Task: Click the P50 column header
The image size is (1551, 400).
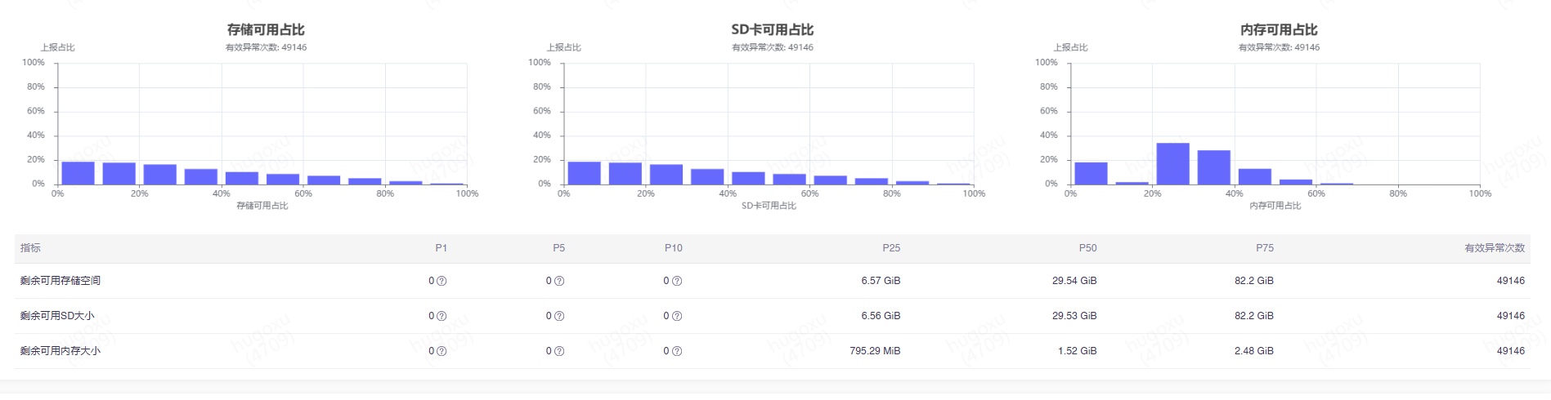Action: [1087, 248]
